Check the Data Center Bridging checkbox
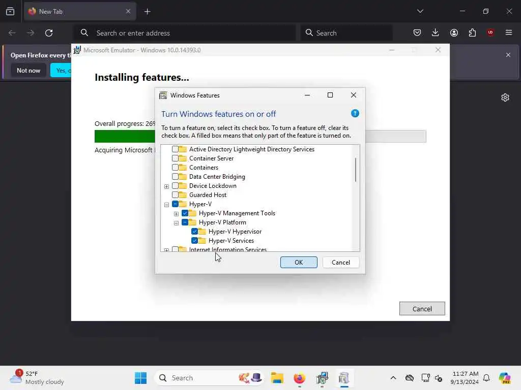 coord(175,176)
